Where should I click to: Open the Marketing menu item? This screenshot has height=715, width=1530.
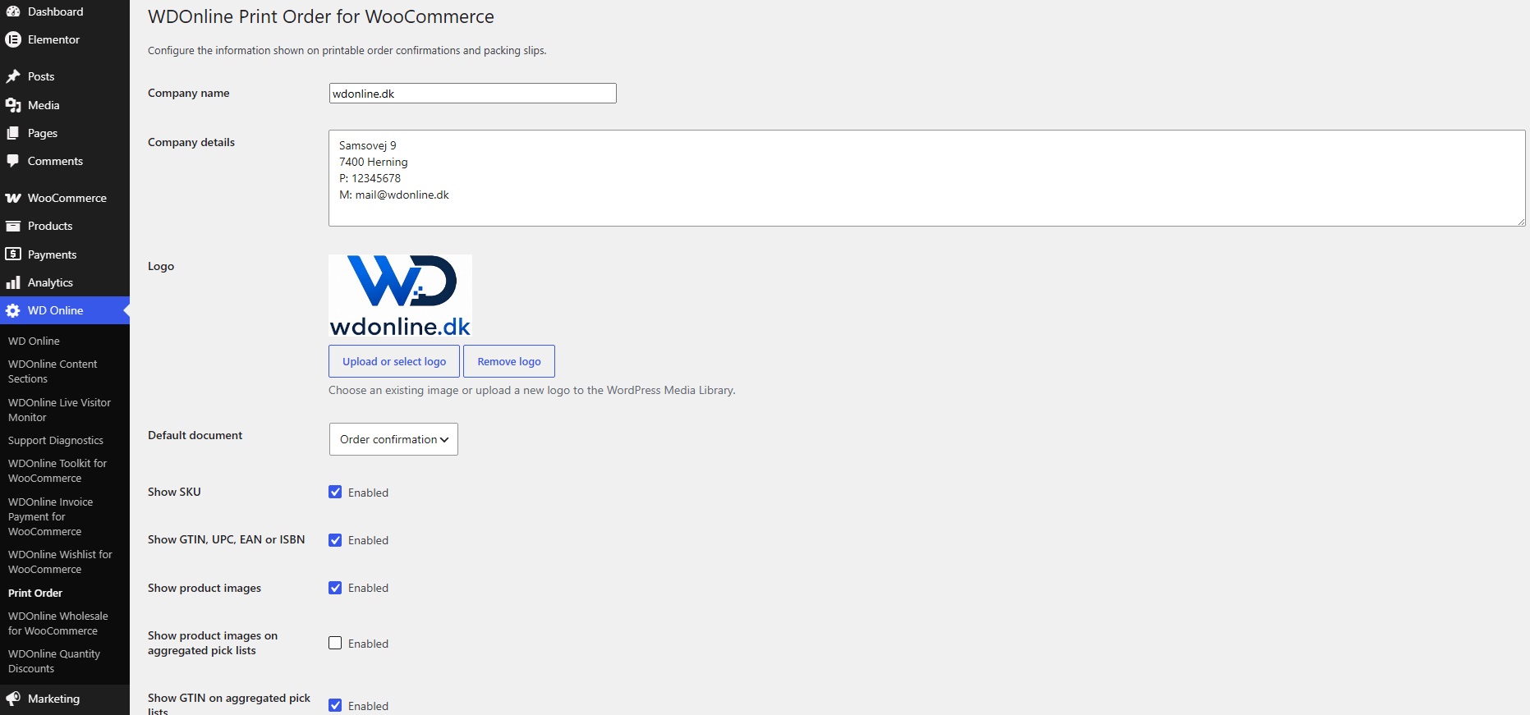click(x=65, y=699)
